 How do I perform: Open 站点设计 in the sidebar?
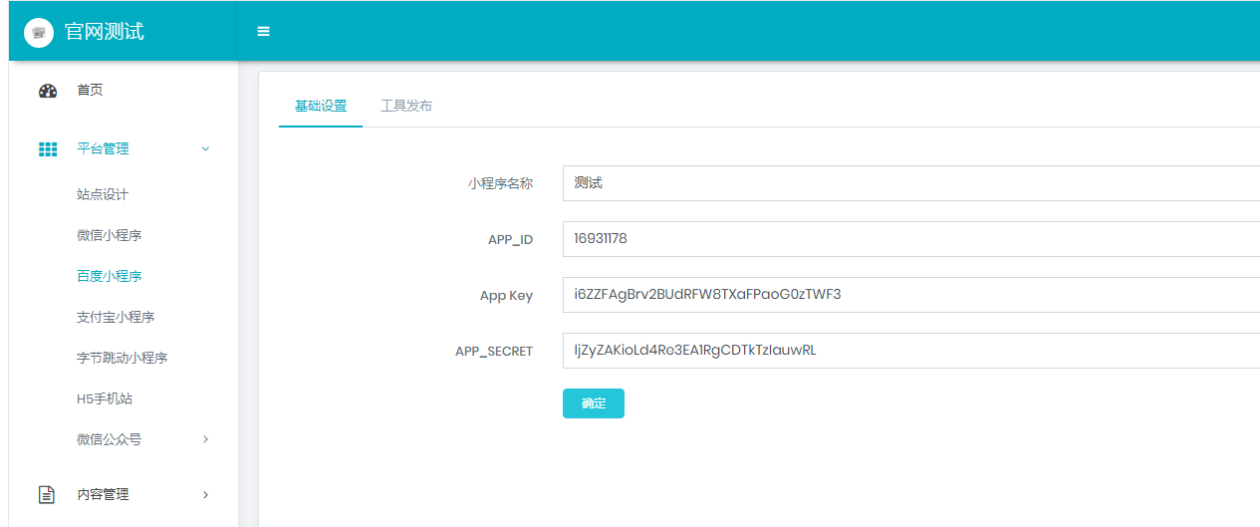(103, 194)
